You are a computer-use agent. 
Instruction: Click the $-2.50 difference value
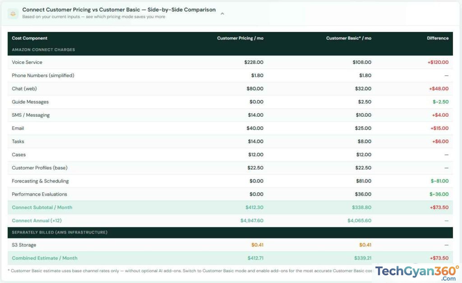[440, 102]
